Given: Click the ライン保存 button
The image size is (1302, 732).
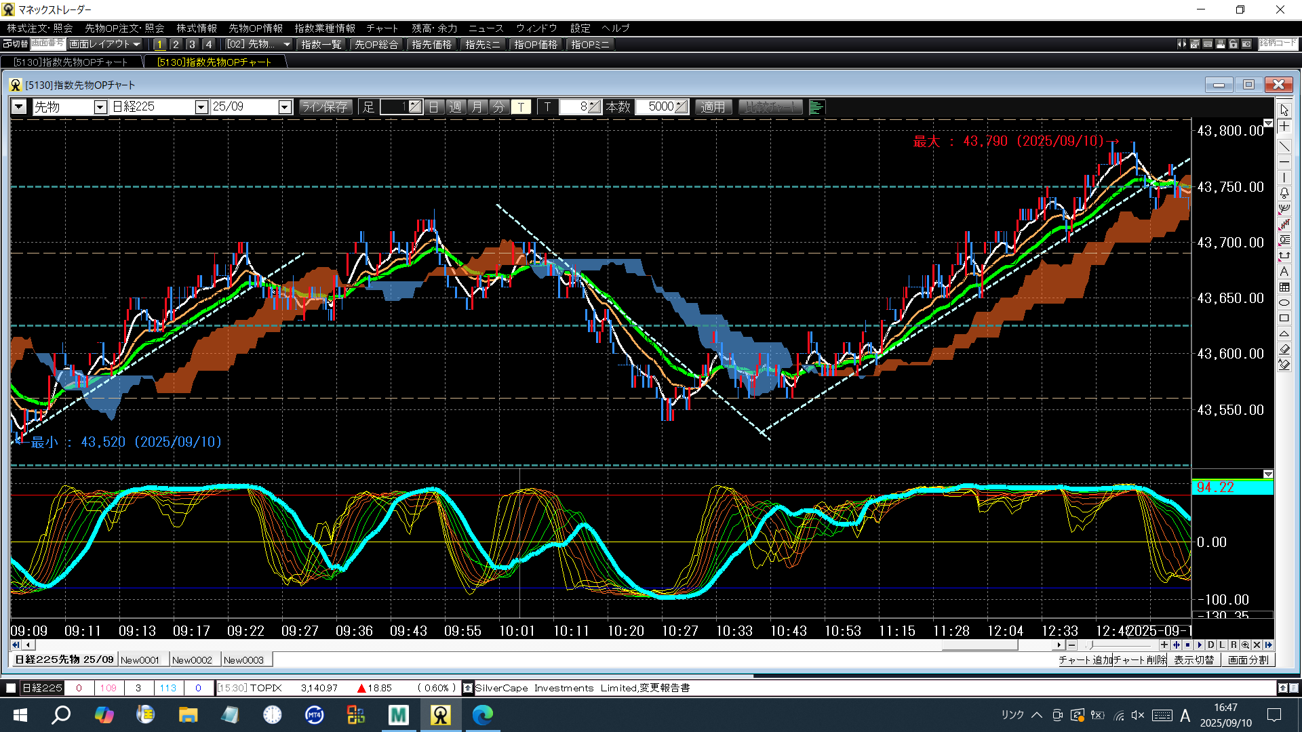Looking at the screenshot, I should click(324, 107).
